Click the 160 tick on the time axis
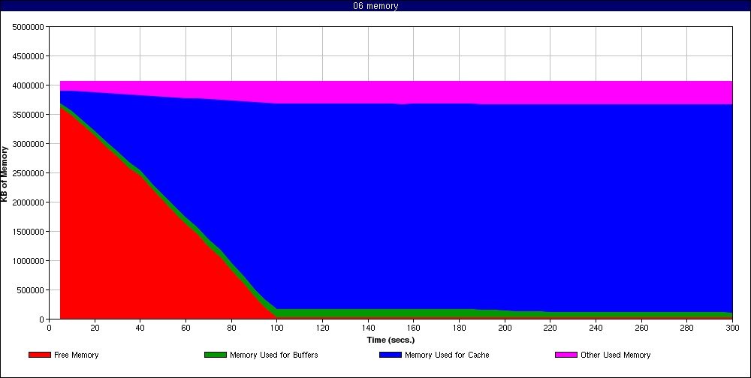Image resolution: width=751 pixels, height=378 pixels. pyautogui.click(x=413, y=328)
